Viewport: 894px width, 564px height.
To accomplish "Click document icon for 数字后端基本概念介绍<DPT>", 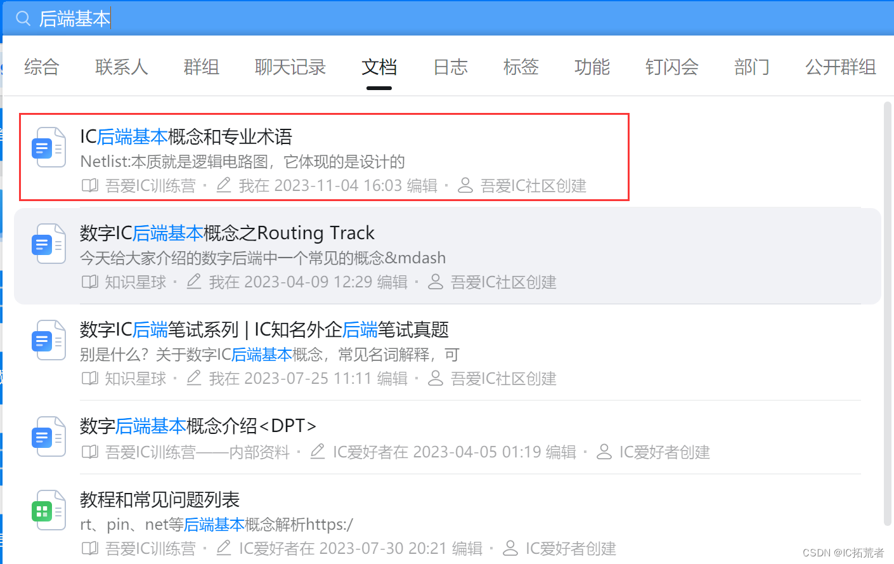I will [x=49, y=436].
